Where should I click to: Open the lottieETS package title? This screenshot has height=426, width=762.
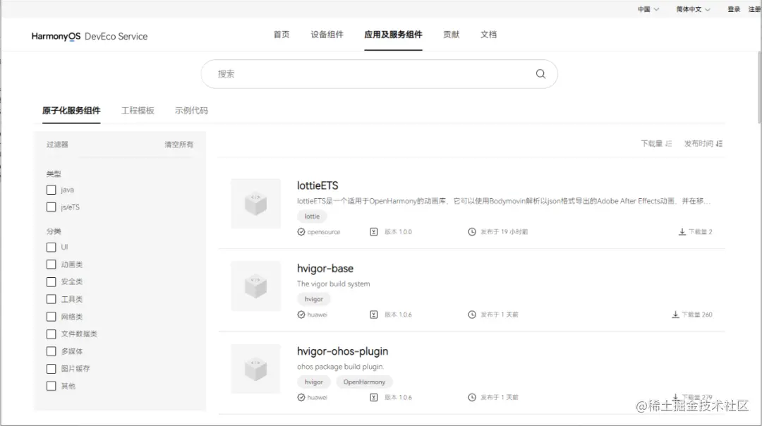click(x=317, y=185)
